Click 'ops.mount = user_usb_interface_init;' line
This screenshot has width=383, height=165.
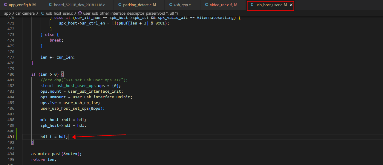pyautogui.click(x=82, y=91)
